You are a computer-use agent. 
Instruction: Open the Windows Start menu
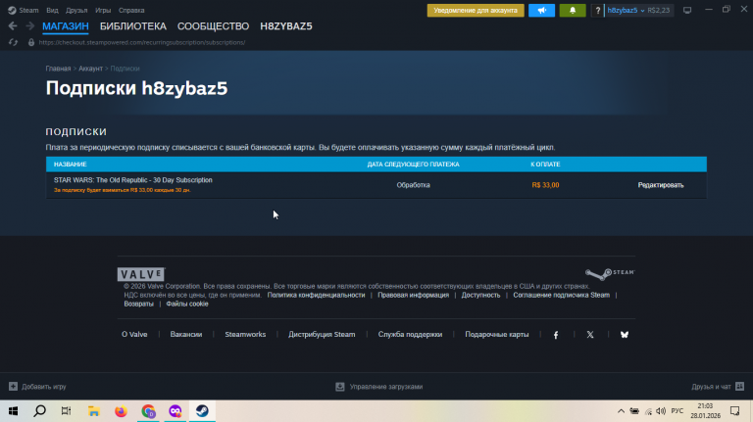click(x=13, y=411)
